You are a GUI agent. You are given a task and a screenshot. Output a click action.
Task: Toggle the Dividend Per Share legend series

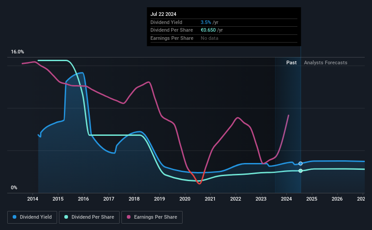point(89,217)
